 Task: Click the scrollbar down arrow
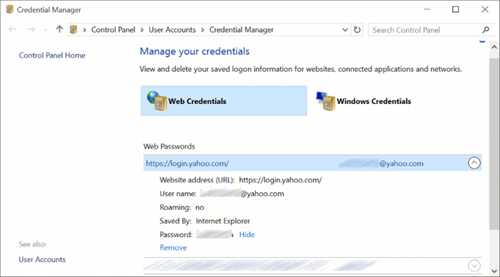pos(494,271)
